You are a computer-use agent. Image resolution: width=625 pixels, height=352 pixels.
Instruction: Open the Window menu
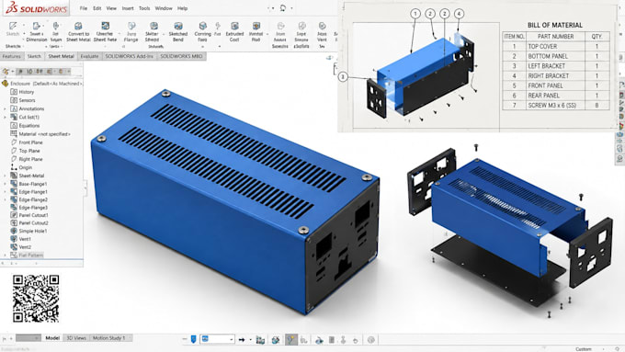(x=164, y=8)
